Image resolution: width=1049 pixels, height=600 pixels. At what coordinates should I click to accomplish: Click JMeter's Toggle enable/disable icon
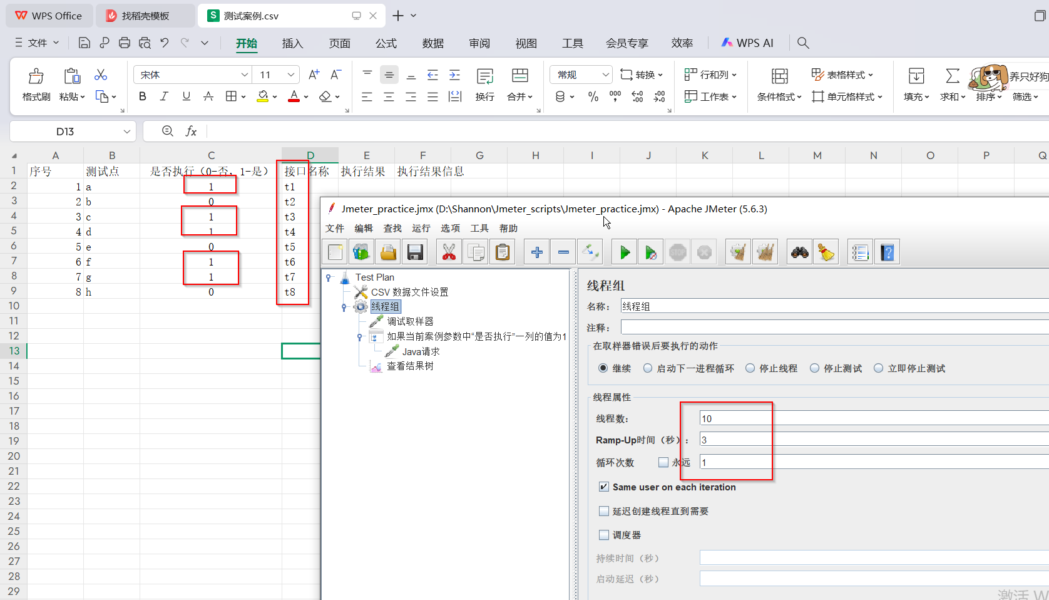coord(590,252)
